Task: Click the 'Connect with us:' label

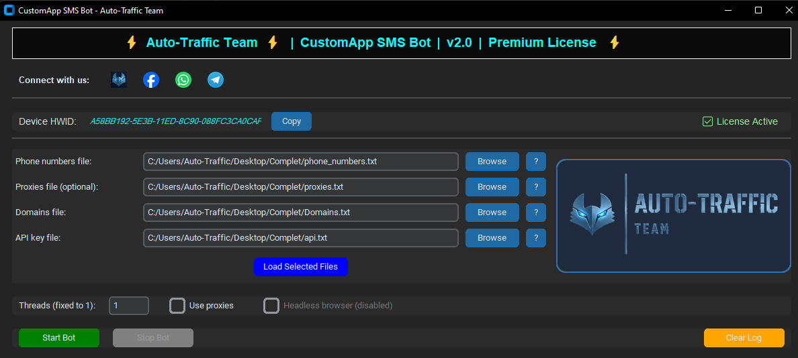Action: coord(54,80)
